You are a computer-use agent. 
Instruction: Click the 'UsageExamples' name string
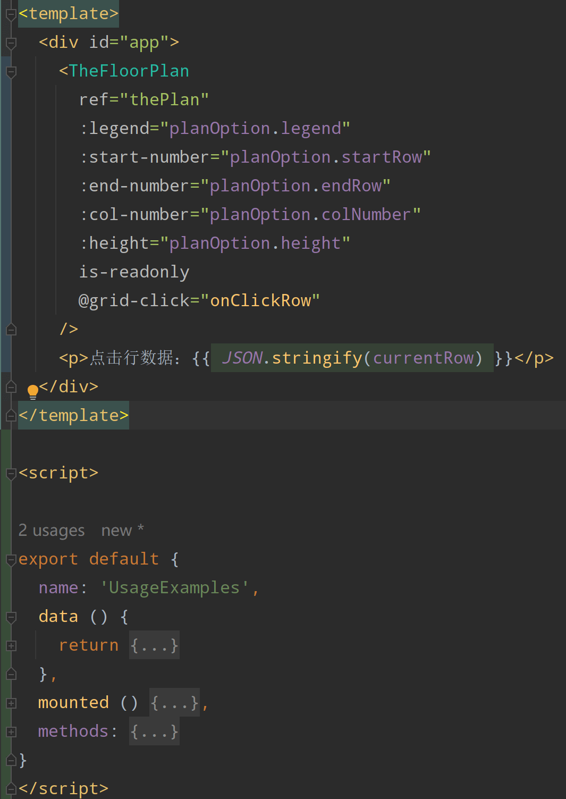tap(174, 588)
